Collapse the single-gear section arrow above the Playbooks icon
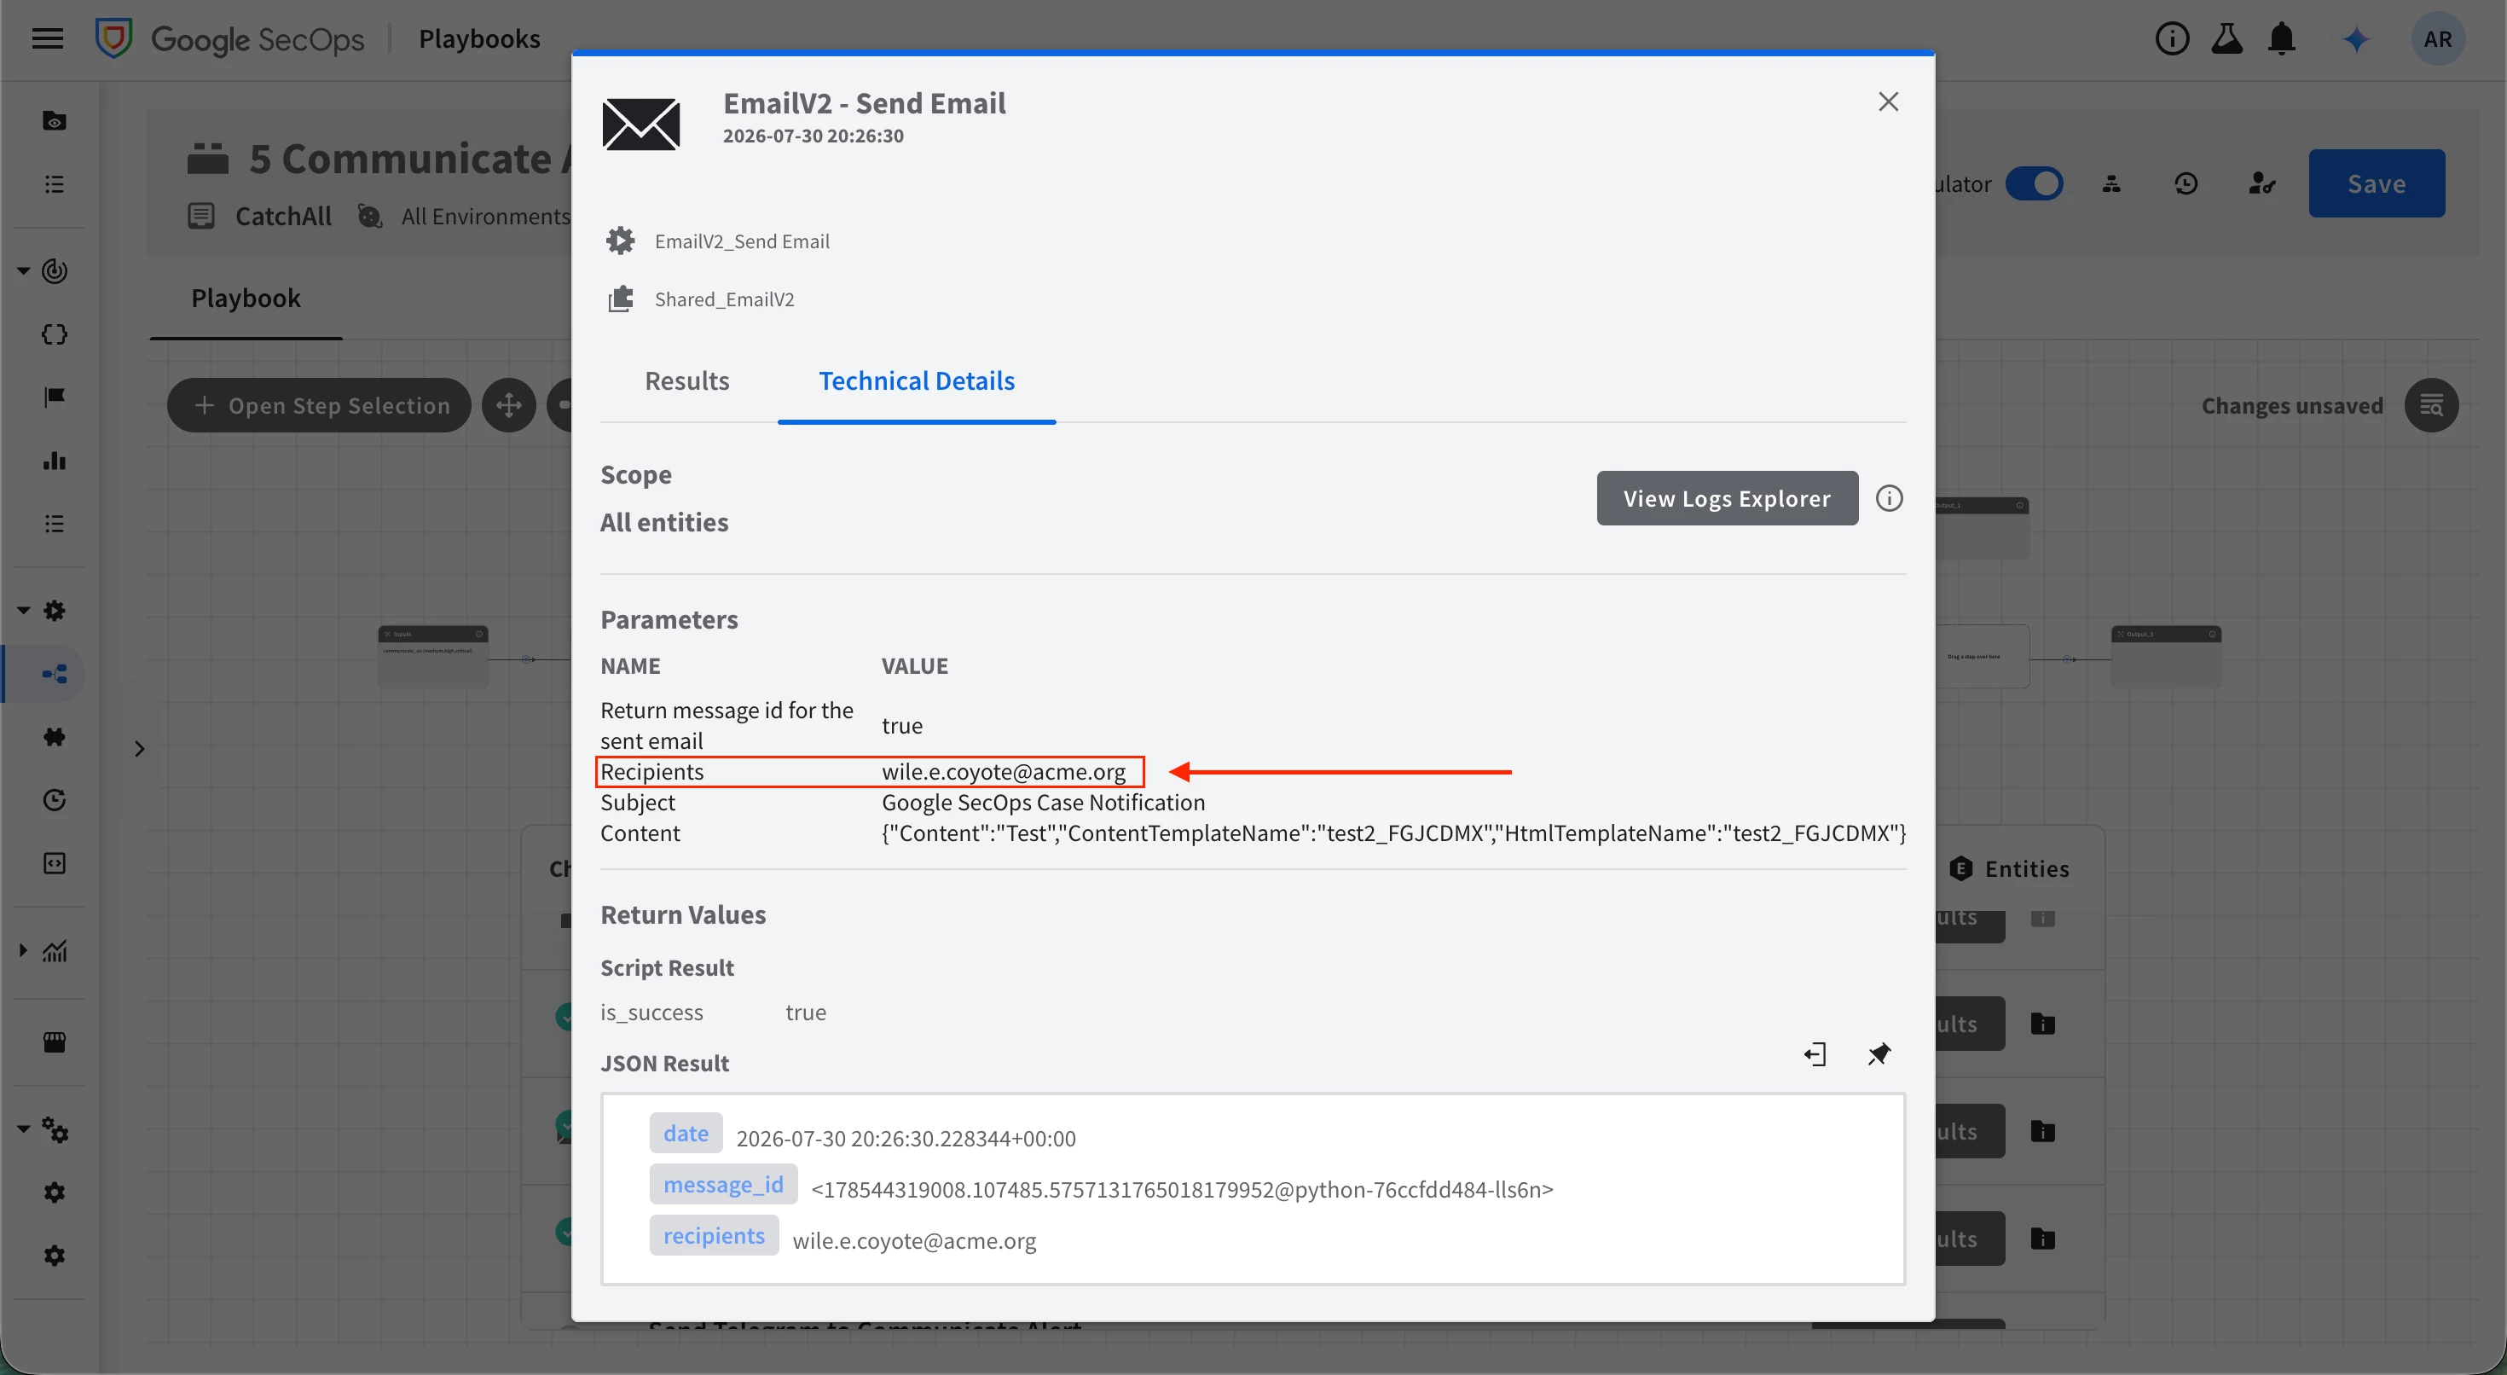Viewport: 2507px width, 1375px height. [x=23, y=611]
